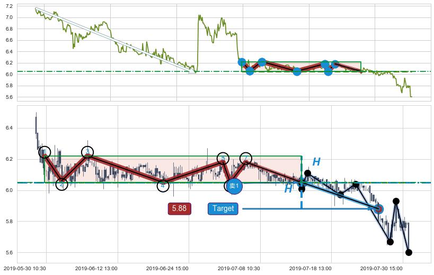This screenshot has width=434, height=275.
Task: Select circled pivot point number 2
Action: click(x=61, y=184)
